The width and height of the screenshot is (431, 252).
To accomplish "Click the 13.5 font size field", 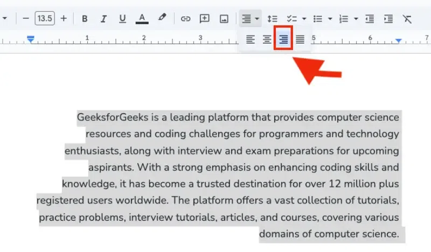I will tap(45, 18).
